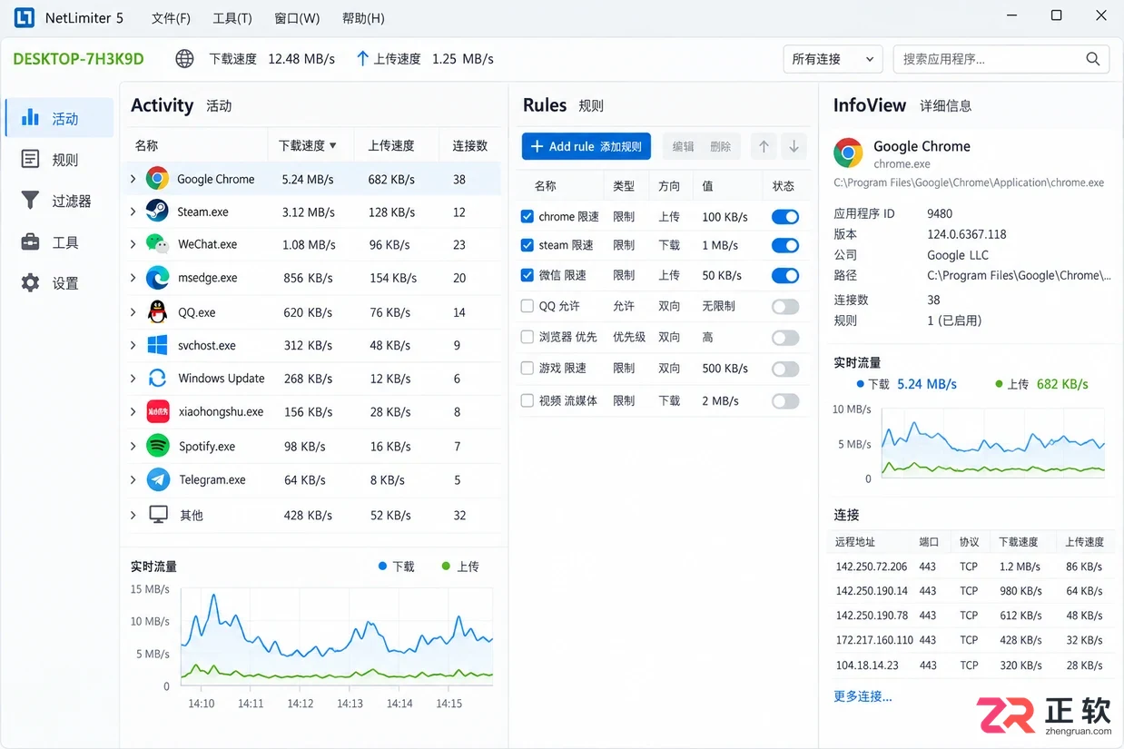Click the Telegram.exe app icon
The height and width of the screenshot is (749, 1124).
(158, 479)
